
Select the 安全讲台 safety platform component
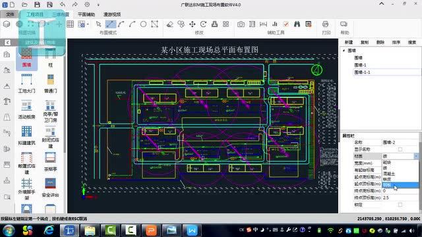click(x=50, y=188)
